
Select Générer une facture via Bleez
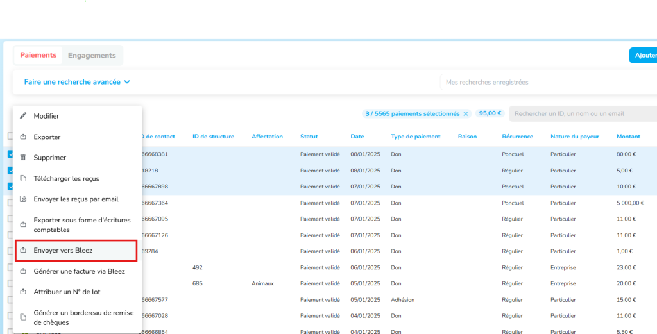coord(79,271)
